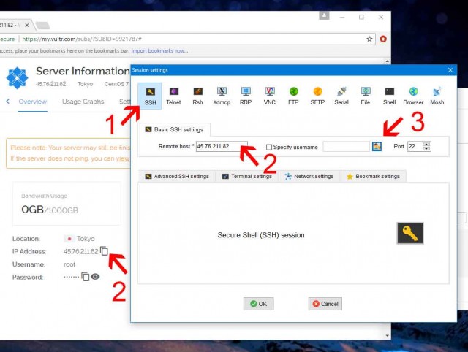
Task: Select the Mosh session type
Action: click(x=437, y=96)
